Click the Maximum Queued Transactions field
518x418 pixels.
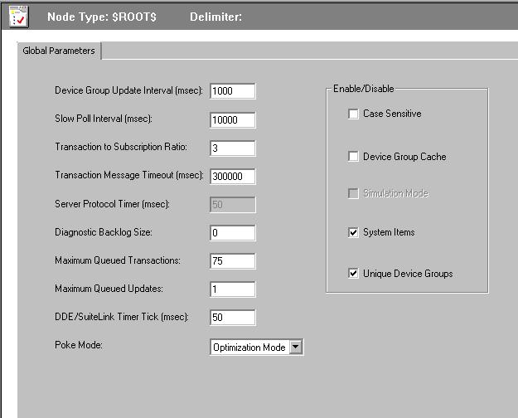[x=233, y=262]
